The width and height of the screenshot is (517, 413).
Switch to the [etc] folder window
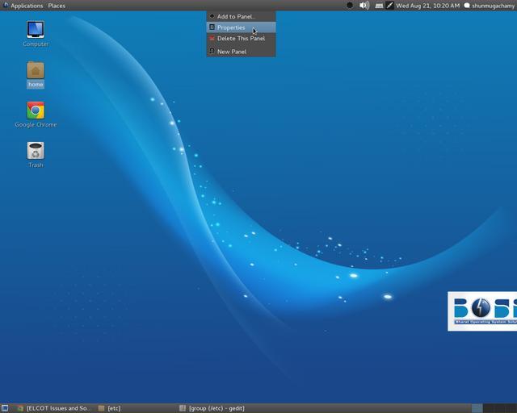tap(113, 408)
